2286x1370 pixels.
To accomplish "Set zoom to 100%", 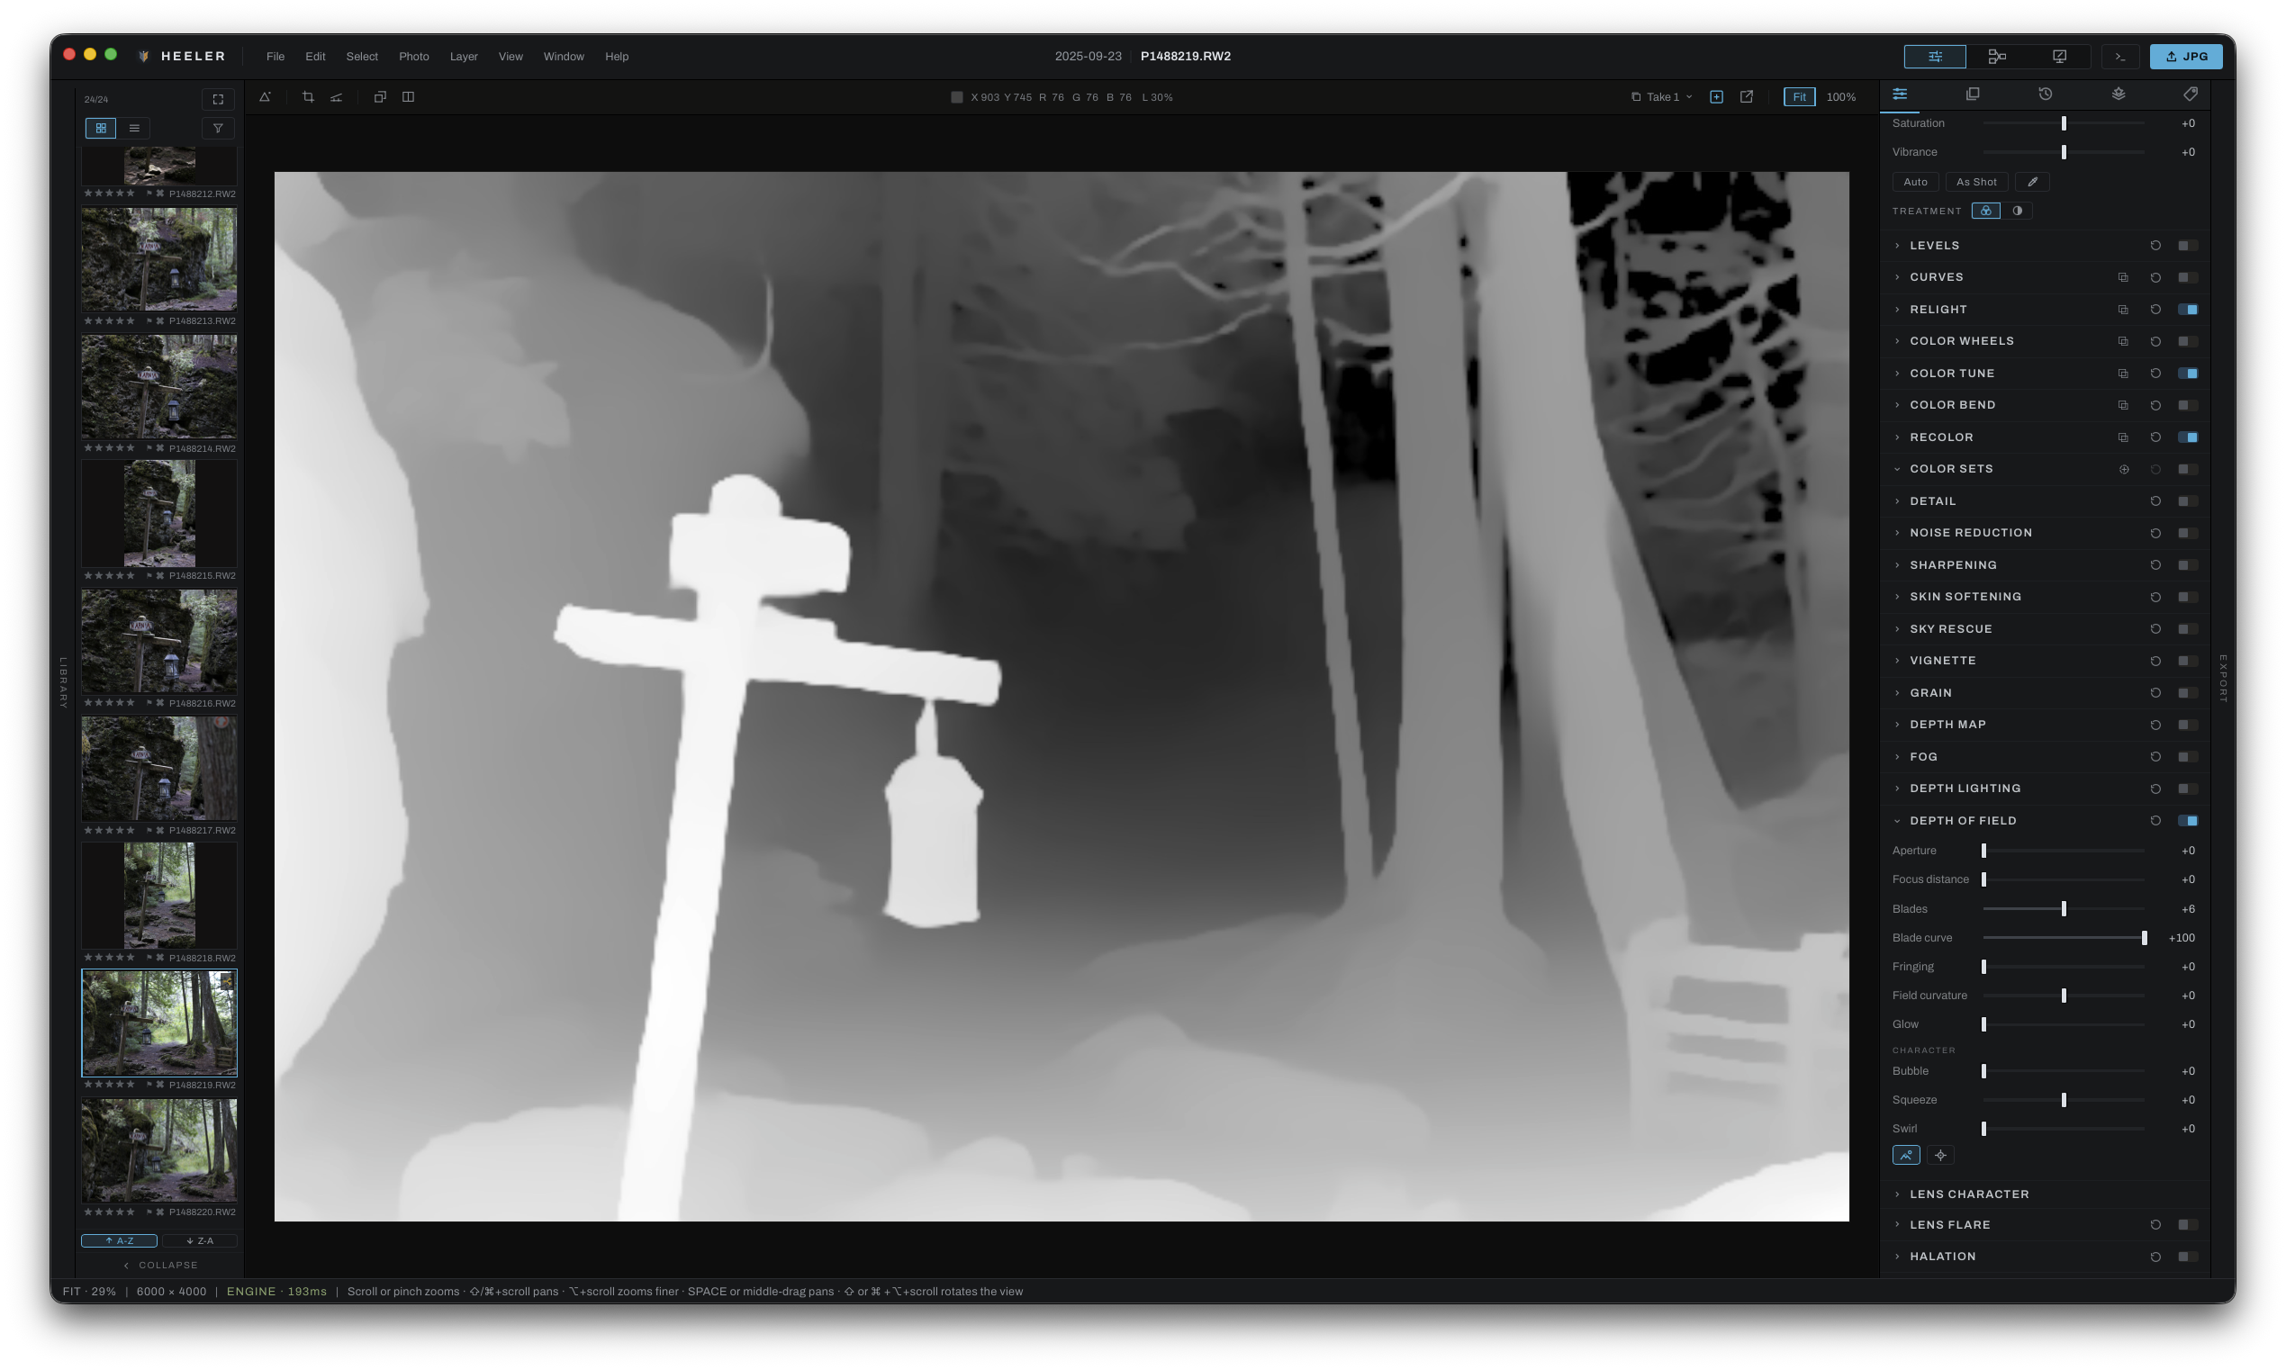I will click(x=1840, y=97).
